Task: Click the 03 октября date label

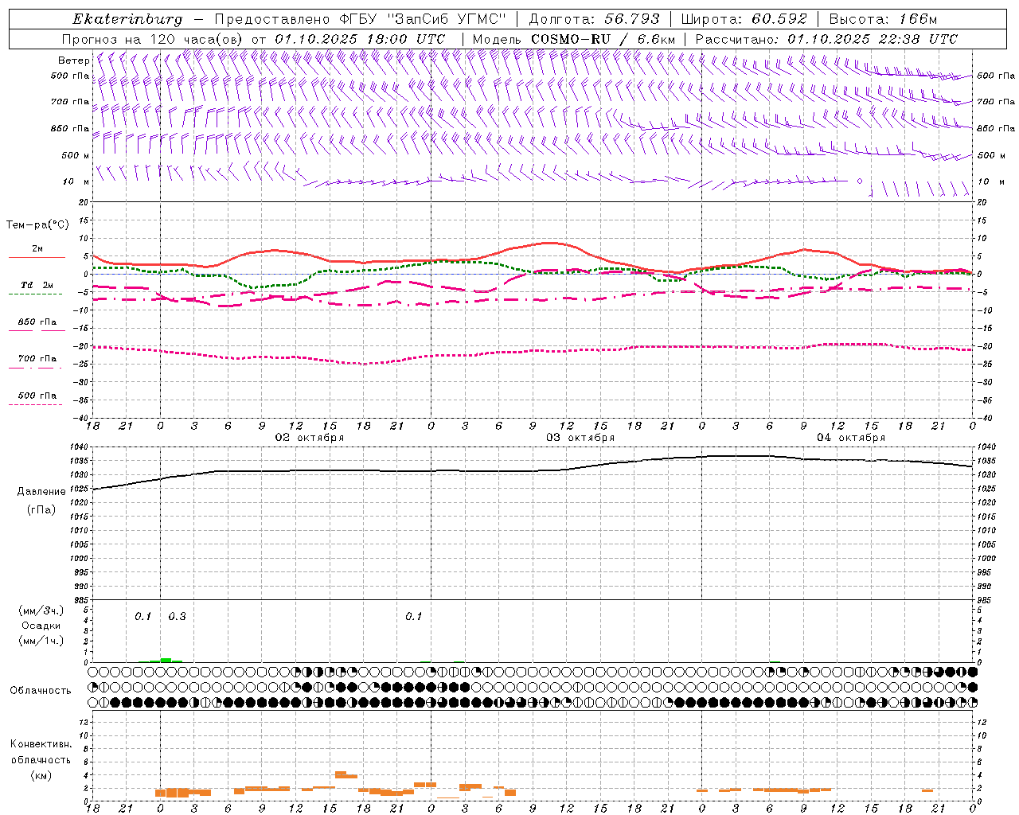Action: pyautogui.click(x=580, y=438)
